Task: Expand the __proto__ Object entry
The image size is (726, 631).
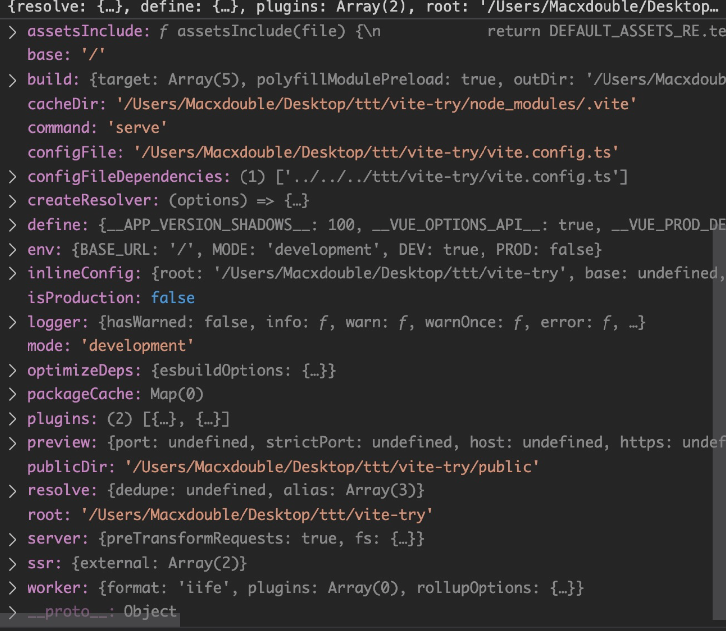Action: (13, 612)
